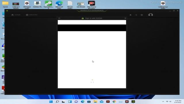Open Task View on the taskbar

64,101
